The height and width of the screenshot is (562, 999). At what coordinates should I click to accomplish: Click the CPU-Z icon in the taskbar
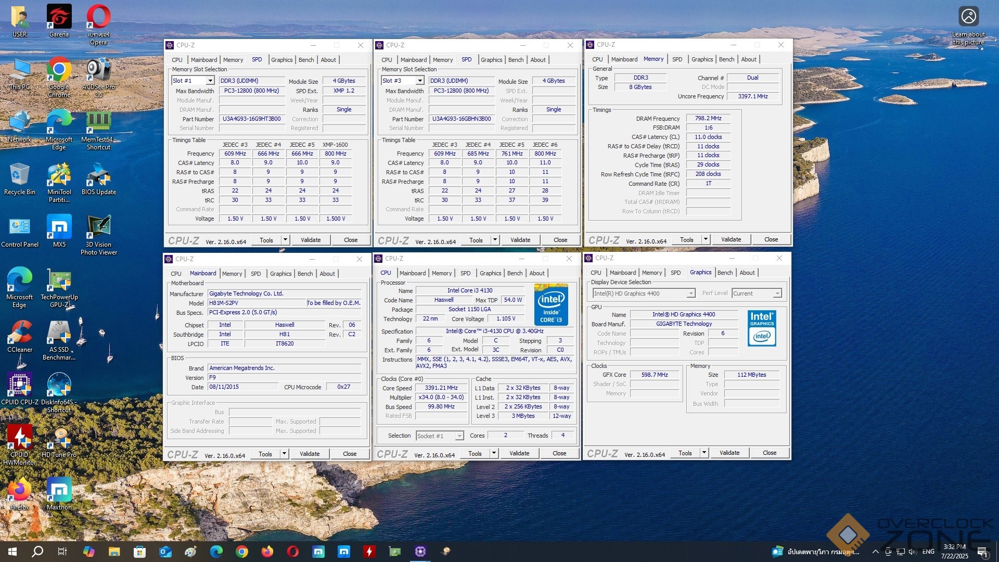420,551
